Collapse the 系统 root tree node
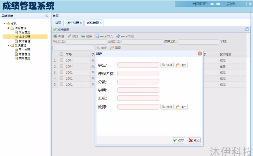Screen dimensions: 253x156 coord(4,24)
